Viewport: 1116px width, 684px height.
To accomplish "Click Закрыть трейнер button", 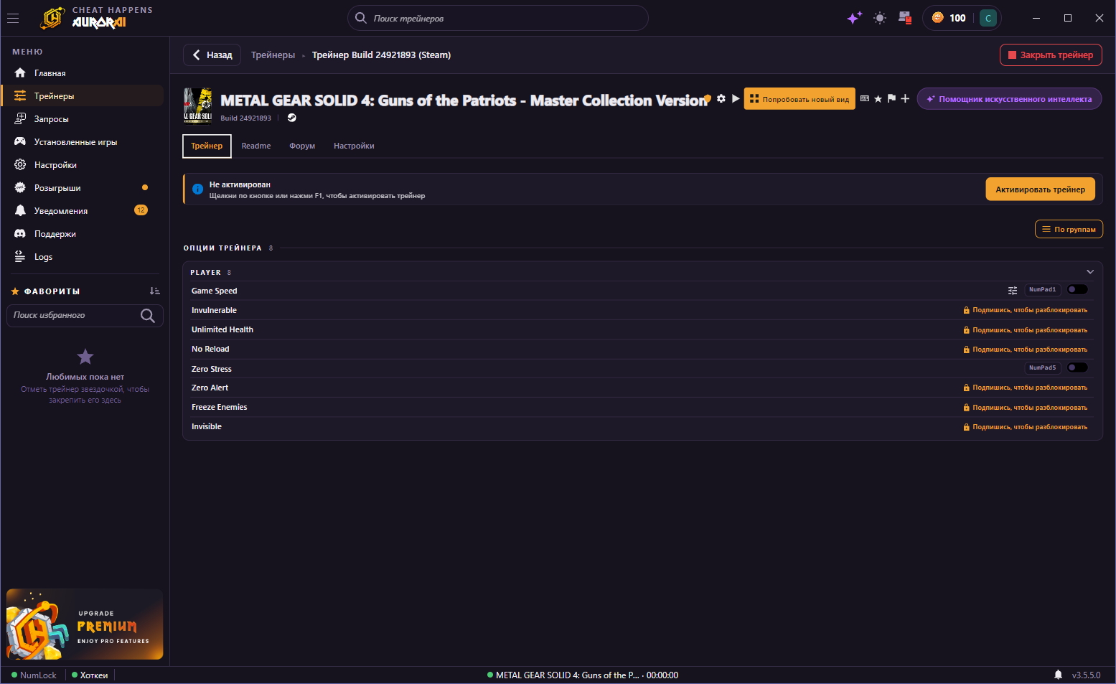I will click(1051, 55).
